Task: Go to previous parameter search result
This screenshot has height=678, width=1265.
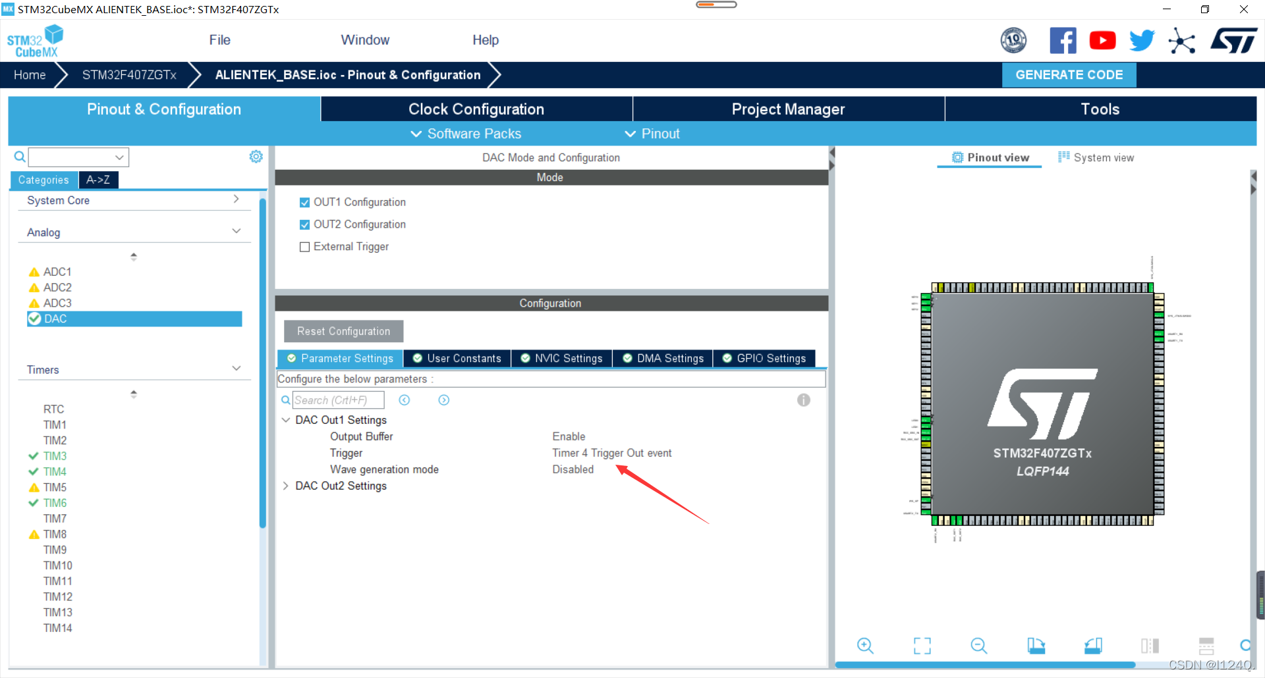Action: coord(405,400)
